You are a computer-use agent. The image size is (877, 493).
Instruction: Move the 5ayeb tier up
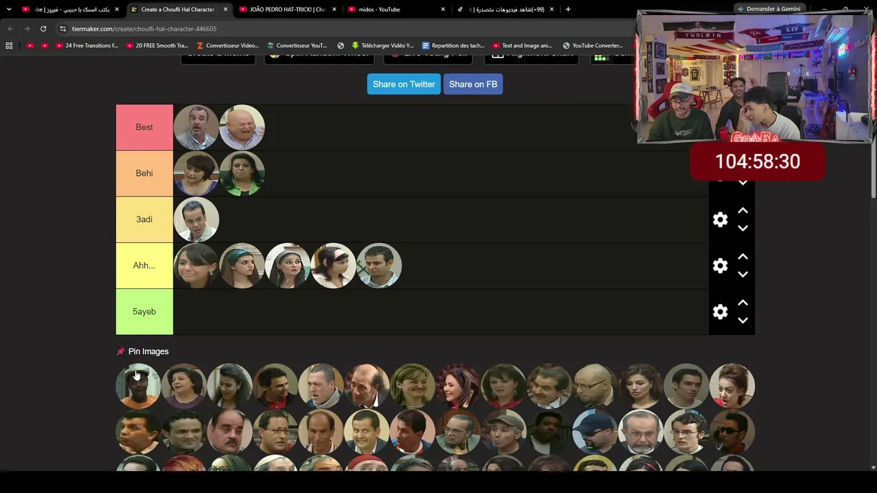click(x=743, y=303)
